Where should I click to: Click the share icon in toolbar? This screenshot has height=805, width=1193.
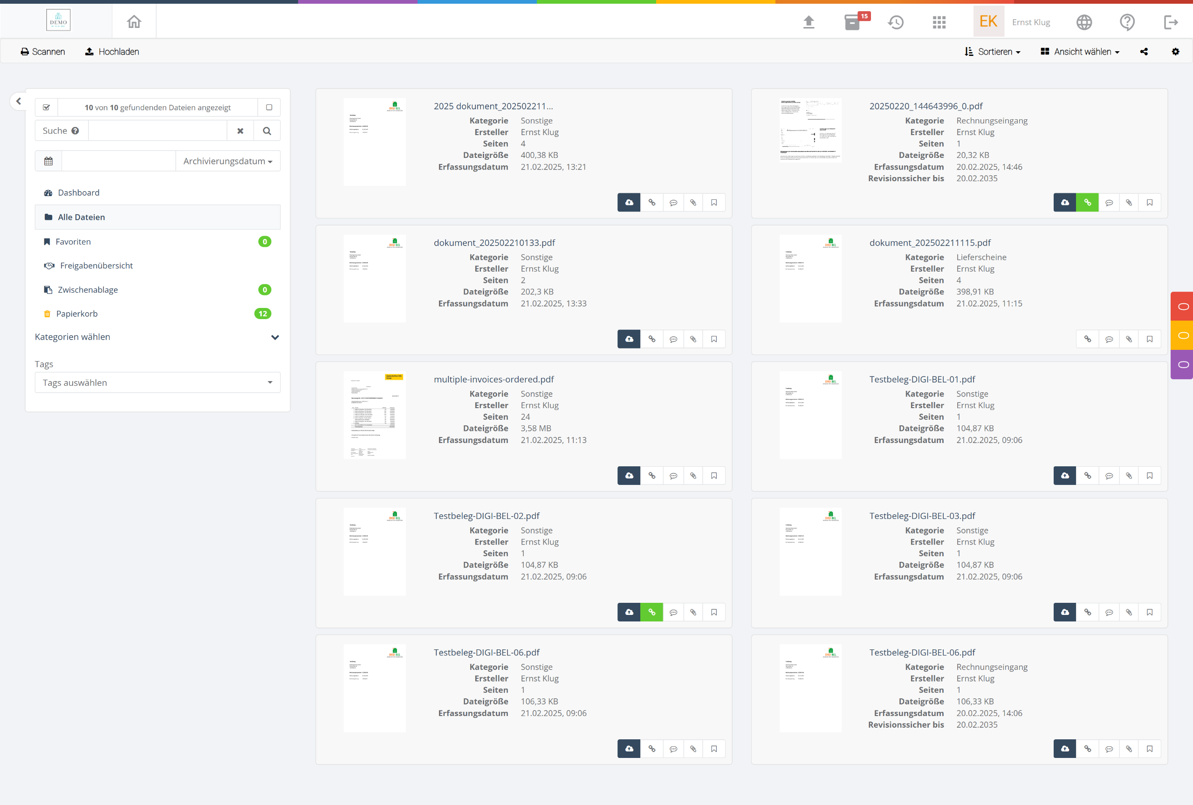pyautogui.click(x=1144, y=51)
